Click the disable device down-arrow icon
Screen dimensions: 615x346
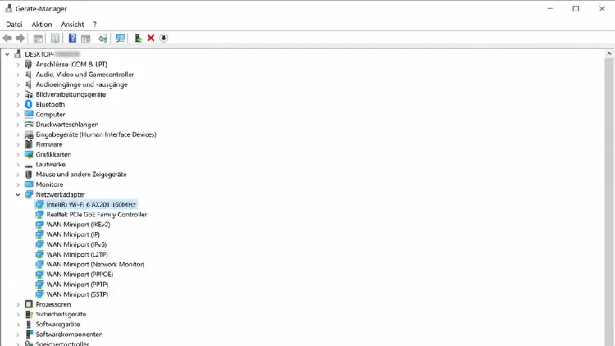coord(163,38)
